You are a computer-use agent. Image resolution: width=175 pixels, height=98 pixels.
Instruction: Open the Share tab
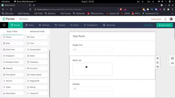[x=74, y=25]
